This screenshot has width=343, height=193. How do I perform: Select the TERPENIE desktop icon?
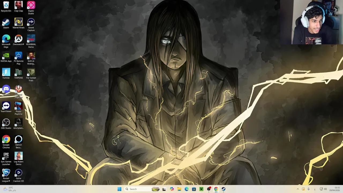18,74
